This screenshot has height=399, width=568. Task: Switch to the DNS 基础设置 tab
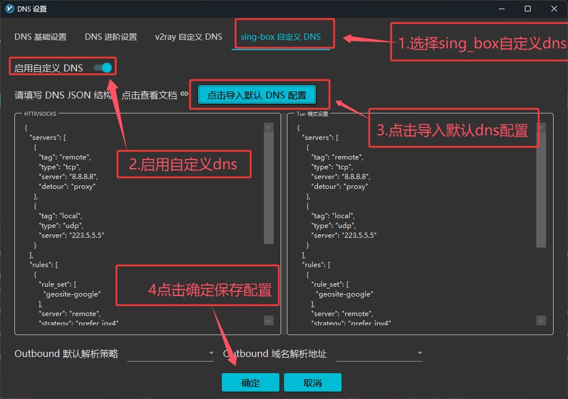point(40,37)
